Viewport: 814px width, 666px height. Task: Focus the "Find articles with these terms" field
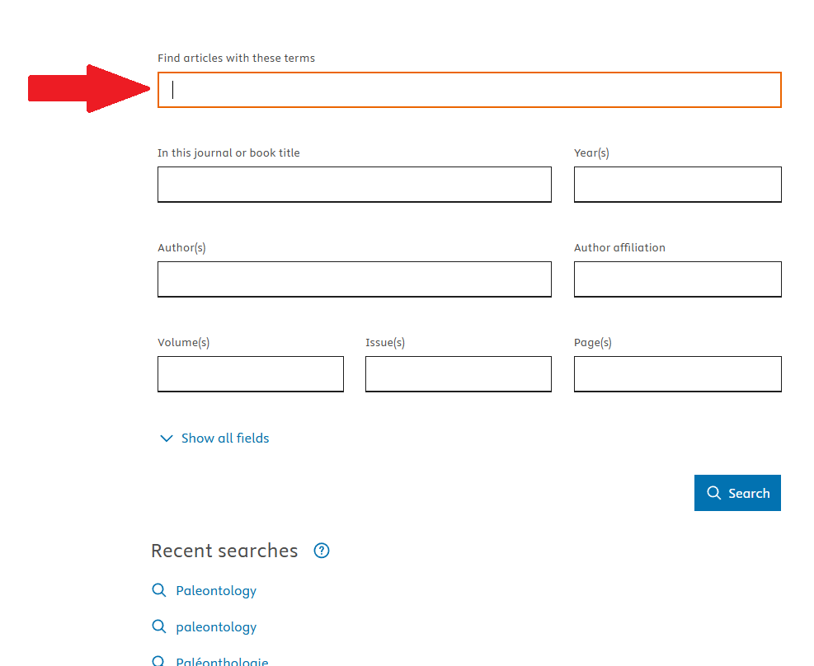469,90
